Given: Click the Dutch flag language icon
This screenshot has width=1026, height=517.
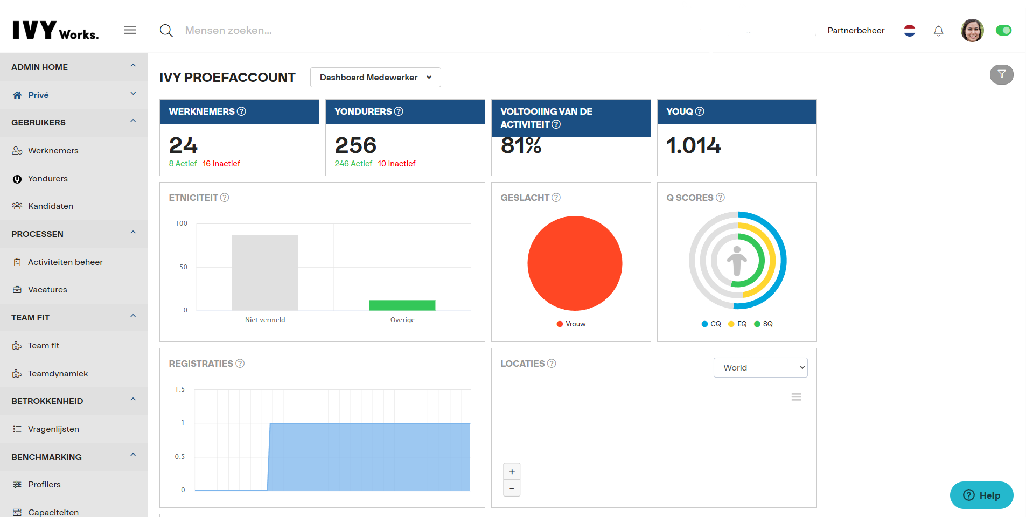Looking at the screenshot, I should pyautogui.click(x=910, y=31).
